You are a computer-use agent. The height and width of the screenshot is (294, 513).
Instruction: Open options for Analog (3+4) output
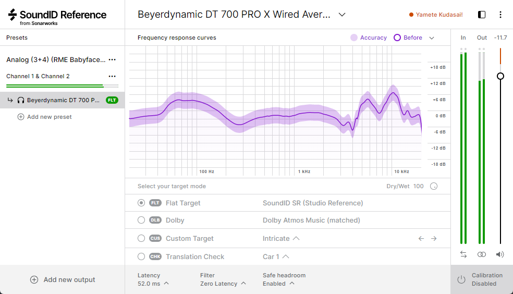coord(112,59)
